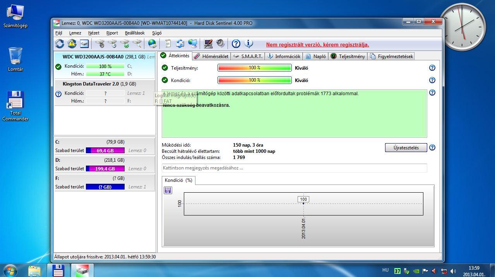Viewport: 495px width, 277px height.
Task: Click the D: partition 199,4 GB bar
Action: (x=105, y=169)
